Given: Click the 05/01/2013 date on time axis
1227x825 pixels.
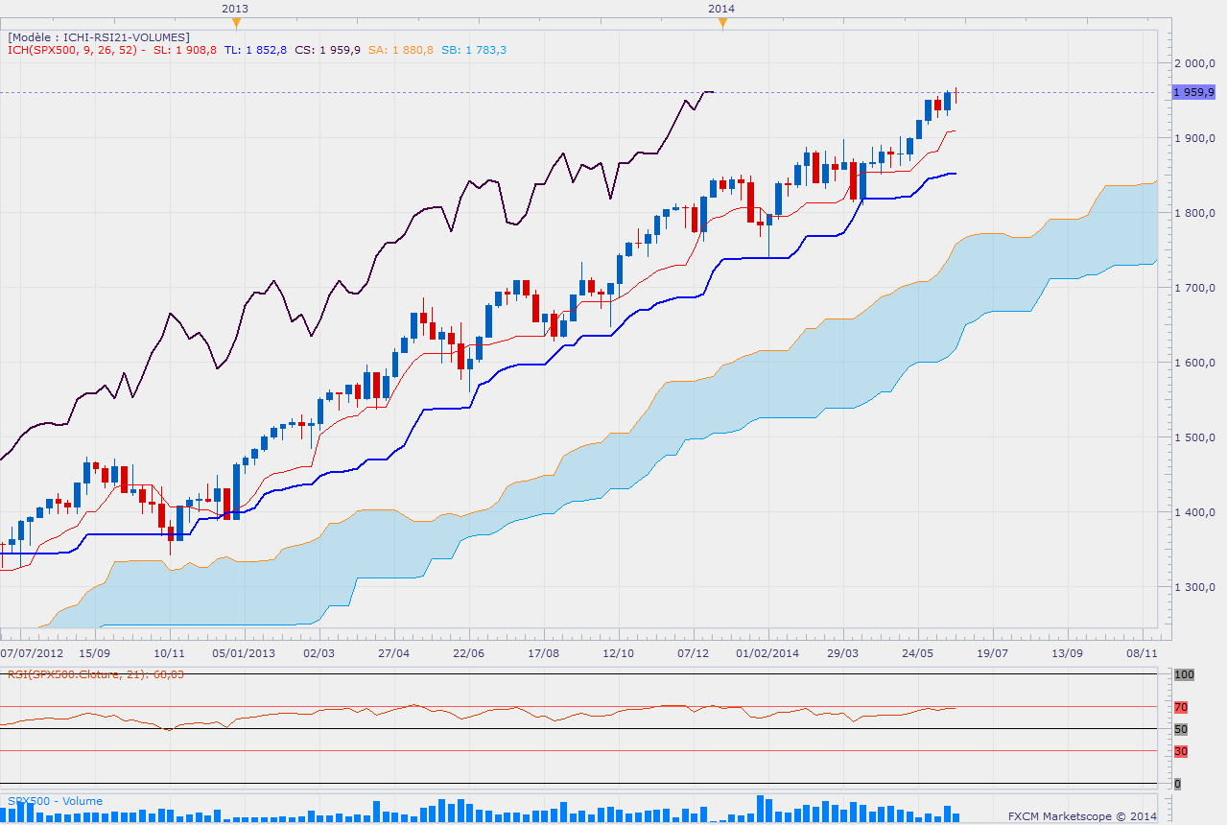Looking at the screenshot, I should pyautogui.click(x=243, y=653).
